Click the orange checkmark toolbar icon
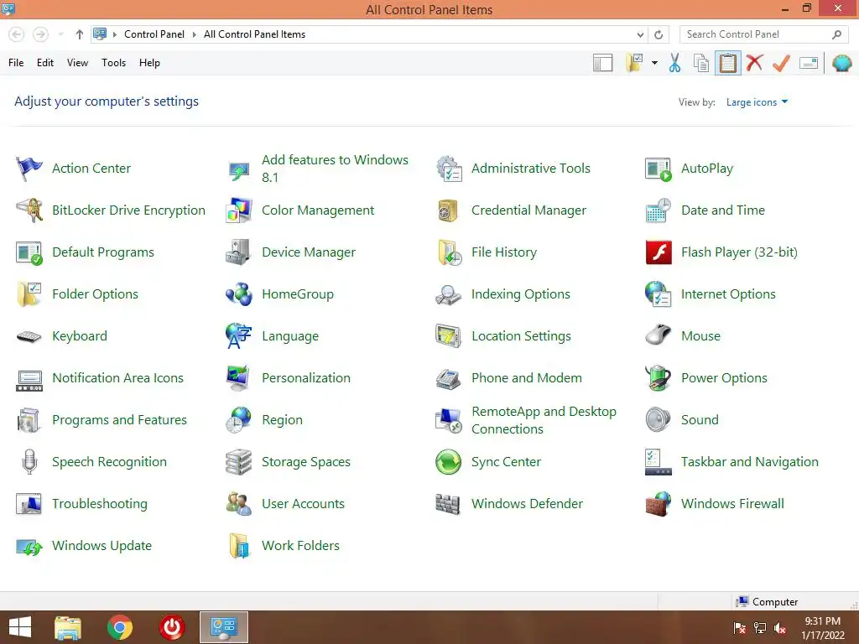The width and height of the screenshot is (859, 644). 781,63
